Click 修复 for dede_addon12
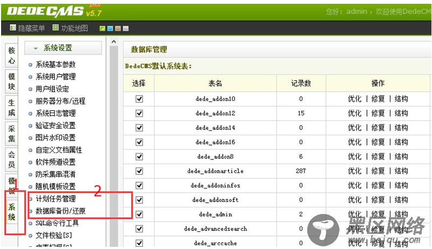Screen dimensions: 432x249 tap(378, 113)
